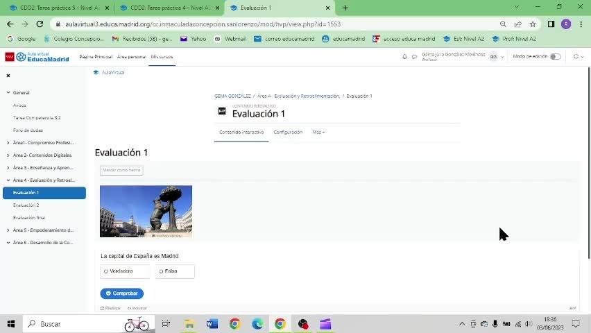Switch to the Contenido interactivo tab
This screenshot has height=333, width=591.
241,133
